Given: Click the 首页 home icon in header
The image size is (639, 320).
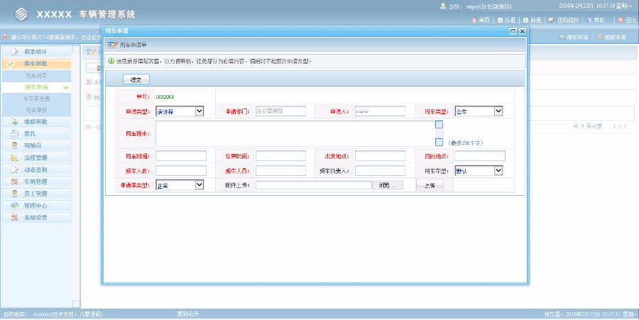Looking at the screenshot, I should [x=474, y=20].
